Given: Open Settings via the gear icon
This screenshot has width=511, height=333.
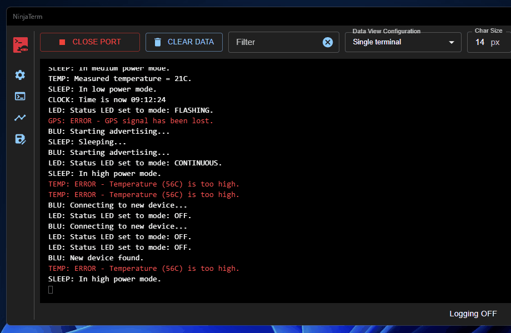Looking at the screenshot, I should point(20,75).
